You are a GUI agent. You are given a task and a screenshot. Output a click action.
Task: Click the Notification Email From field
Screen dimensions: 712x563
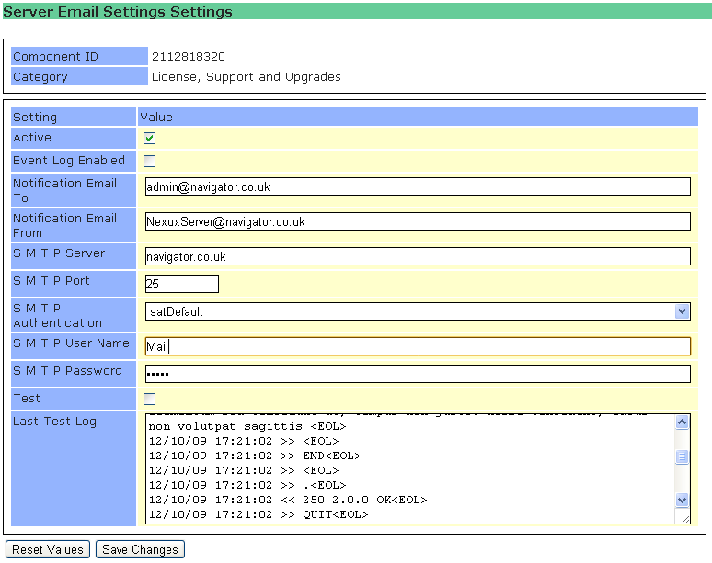click(418, 221)
